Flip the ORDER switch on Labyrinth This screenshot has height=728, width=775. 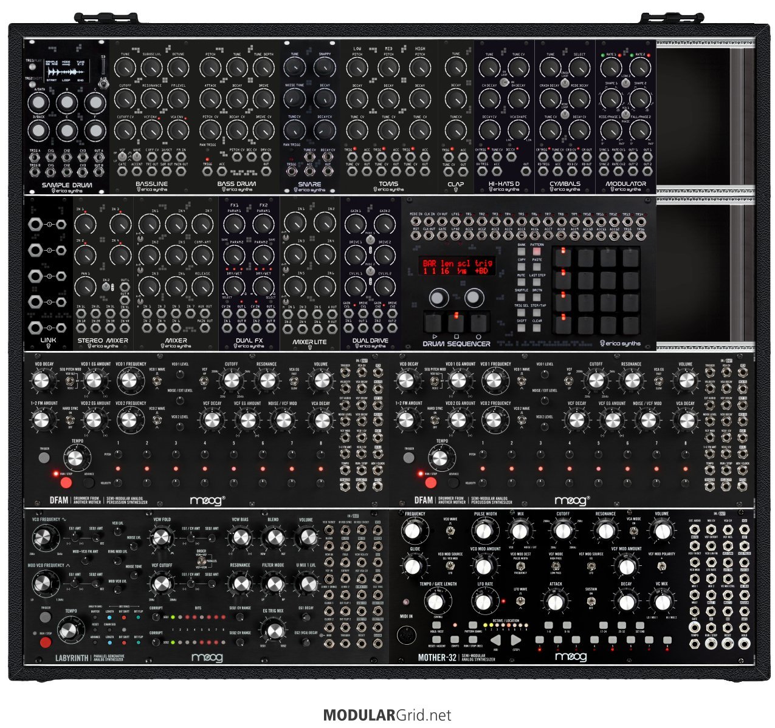pos(201,562)
